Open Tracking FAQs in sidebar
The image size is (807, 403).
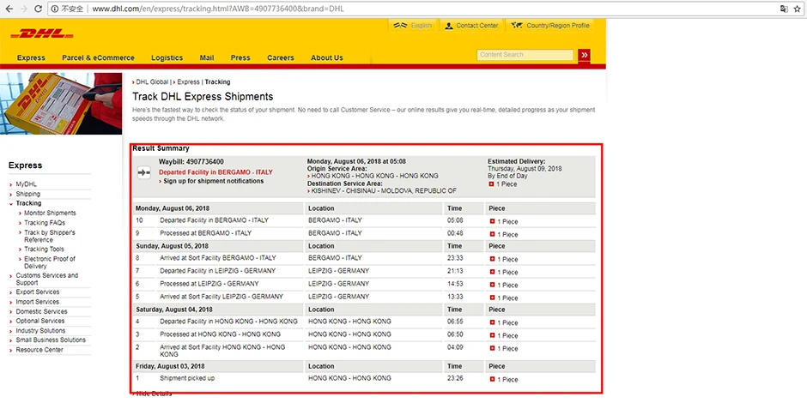[45, 223]
